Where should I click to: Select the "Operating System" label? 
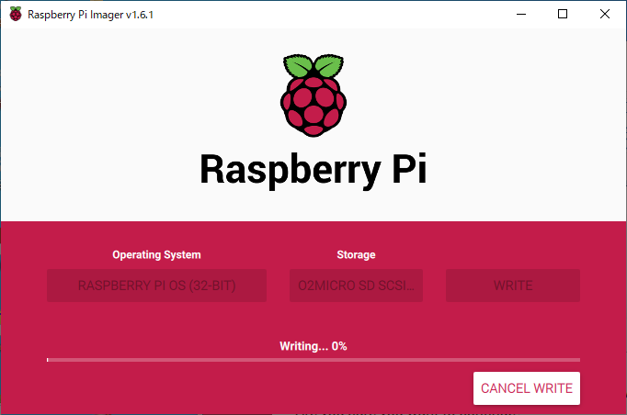coord(156,254)
